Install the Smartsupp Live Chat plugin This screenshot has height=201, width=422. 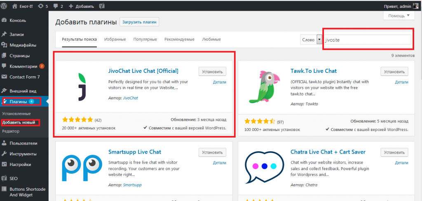click(212, 152)
